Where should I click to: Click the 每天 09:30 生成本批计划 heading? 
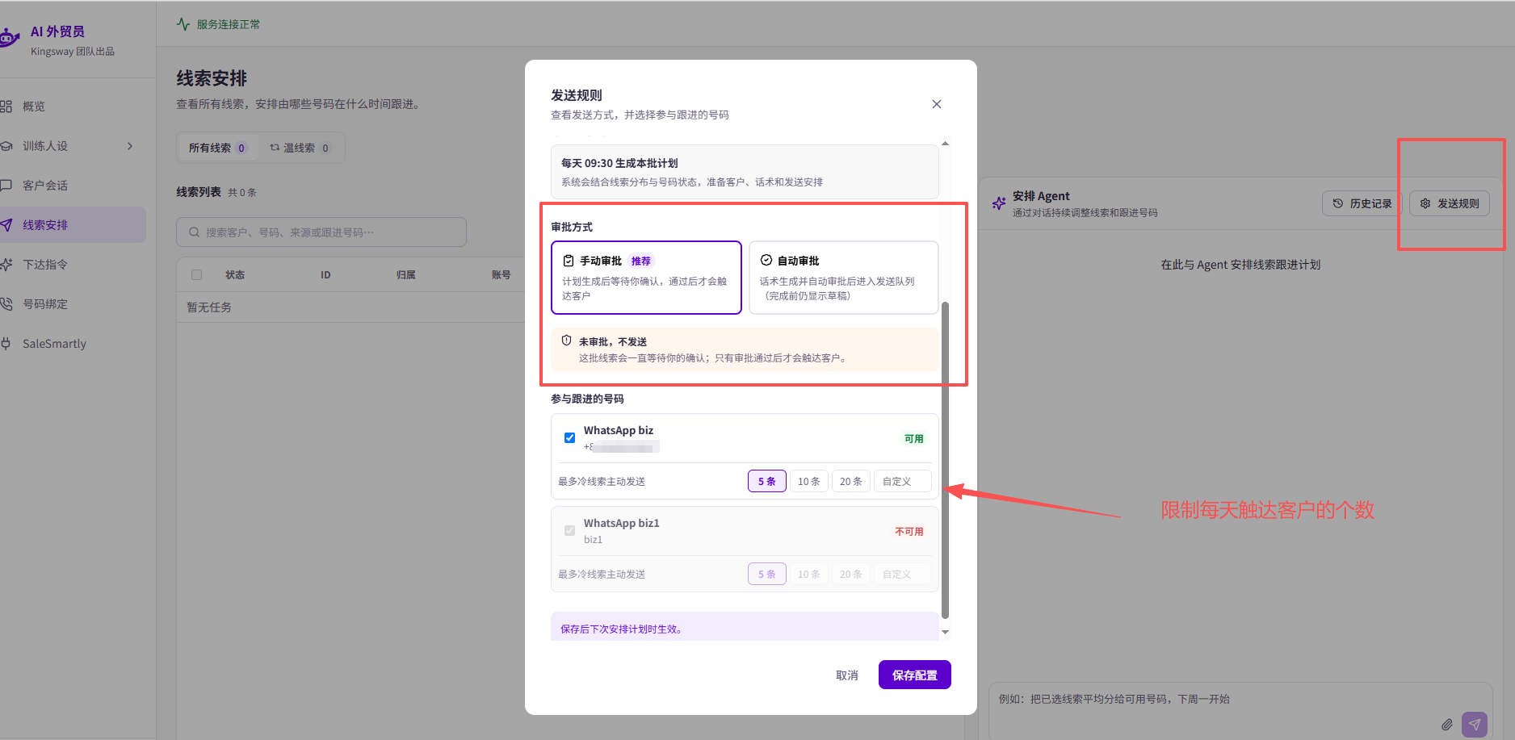[x=619, y=163]
